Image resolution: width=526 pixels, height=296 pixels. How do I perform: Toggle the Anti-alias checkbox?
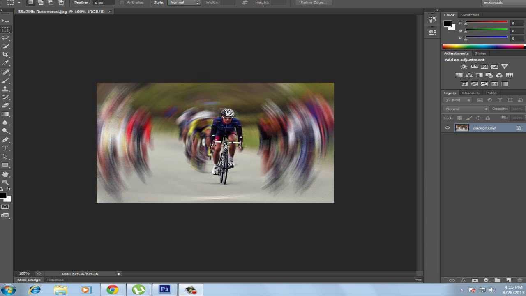(x=122, y=3)
